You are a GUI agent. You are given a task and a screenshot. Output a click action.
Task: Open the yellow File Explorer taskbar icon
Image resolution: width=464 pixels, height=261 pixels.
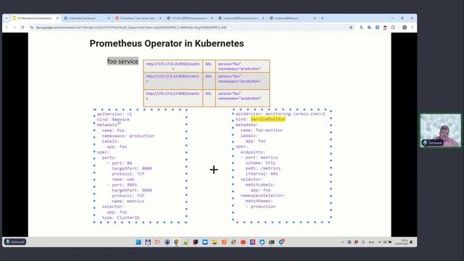215,242
